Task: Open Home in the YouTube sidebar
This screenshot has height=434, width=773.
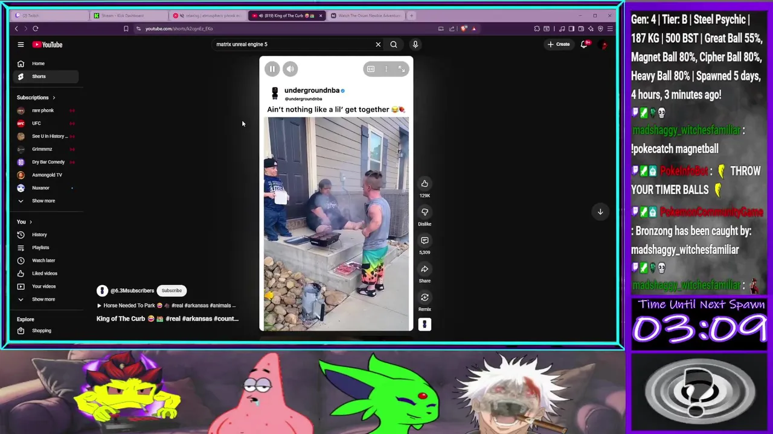Action: [46, 63]
